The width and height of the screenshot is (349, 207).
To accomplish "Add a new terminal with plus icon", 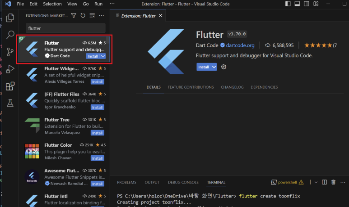I will click(x=310, y=182).
